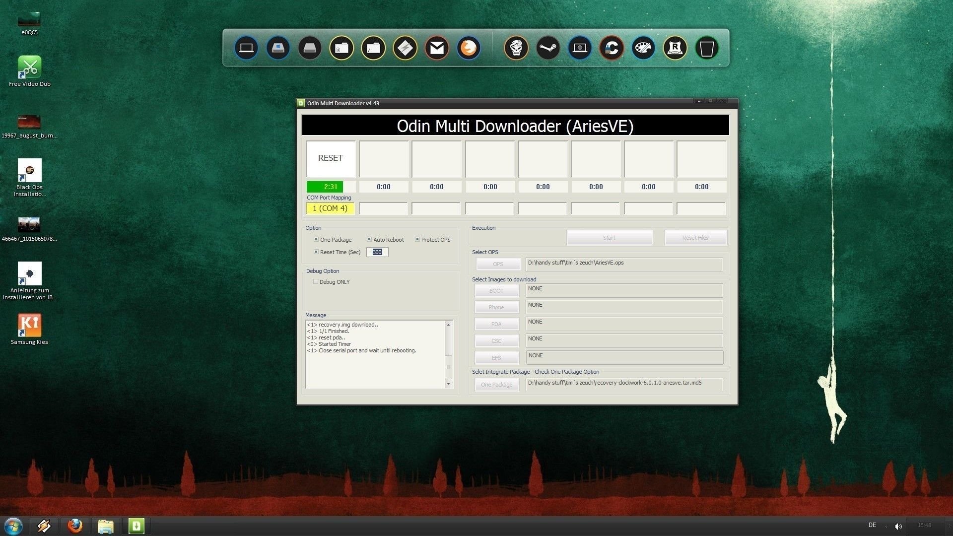
Task: Launch Firefox from the dock
Action: [469, 48]
